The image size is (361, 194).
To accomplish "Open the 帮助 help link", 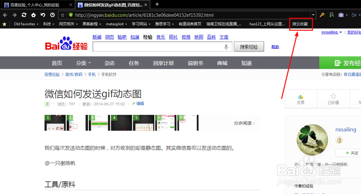I will 275,47.
